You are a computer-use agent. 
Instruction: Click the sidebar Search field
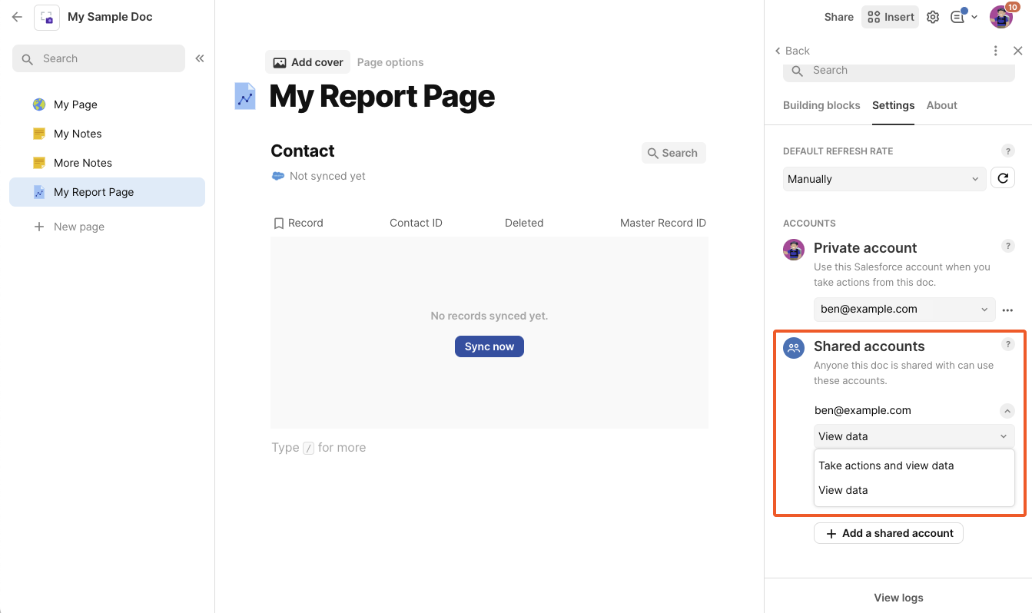(98, 58)
